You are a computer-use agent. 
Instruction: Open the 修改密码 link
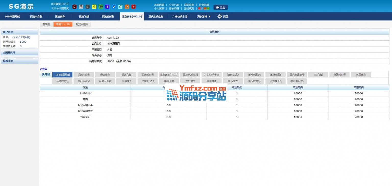click(x=174, y=8)
